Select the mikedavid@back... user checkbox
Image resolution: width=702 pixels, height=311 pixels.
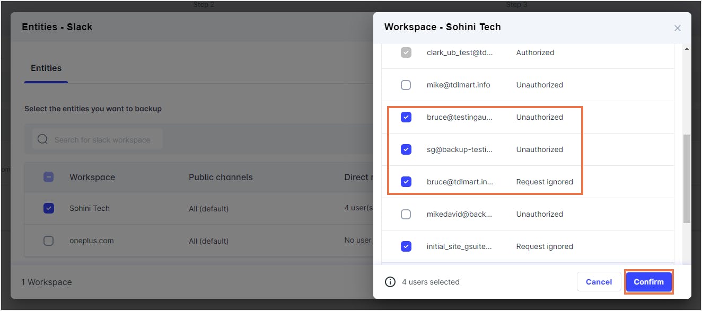coord(406,214)
